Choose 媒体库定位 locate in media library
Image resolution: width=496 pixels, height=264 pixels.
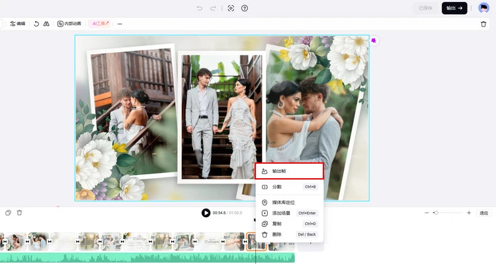tap(289, 203)
